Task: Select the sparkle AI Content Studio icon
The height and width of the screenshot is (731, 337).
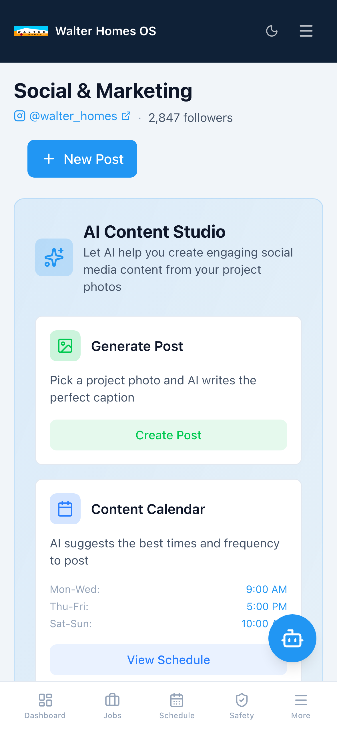Action: (x=54, y=257)
